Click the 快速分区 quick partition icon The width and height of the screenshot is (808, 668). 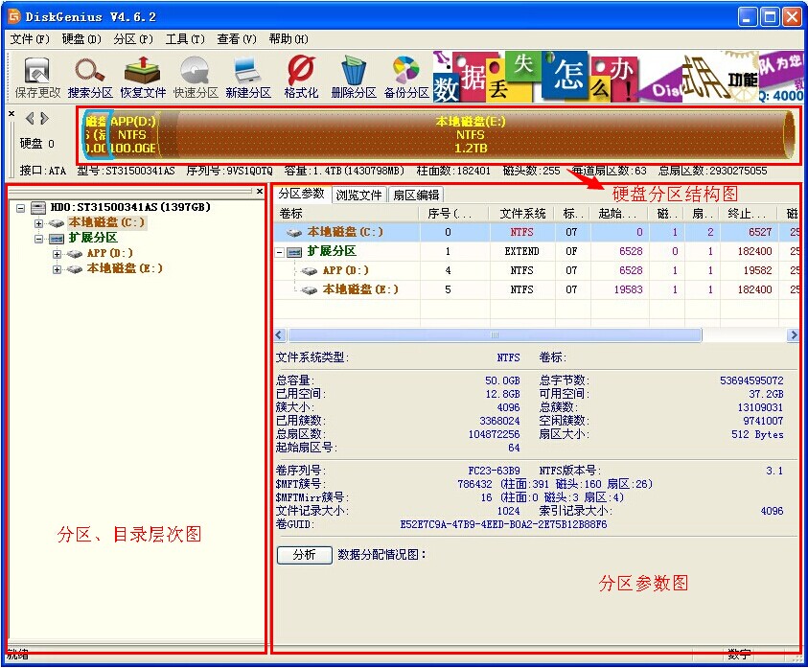point(196,77)
